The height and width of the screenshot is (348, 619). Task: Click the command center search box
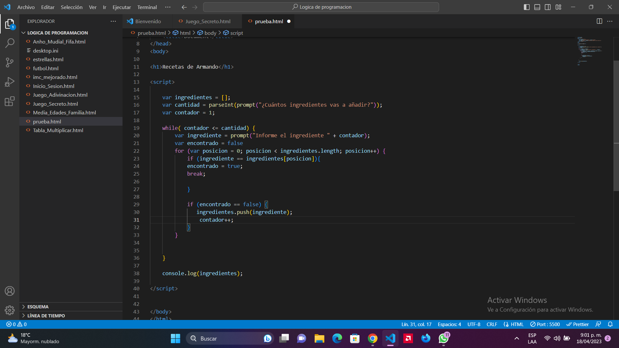[321, 7]
